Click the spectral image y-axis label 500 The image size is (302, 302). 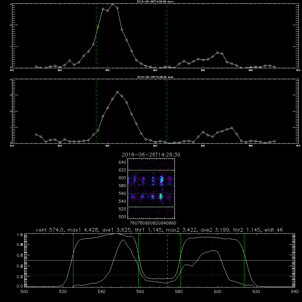(x=123, y=217)
